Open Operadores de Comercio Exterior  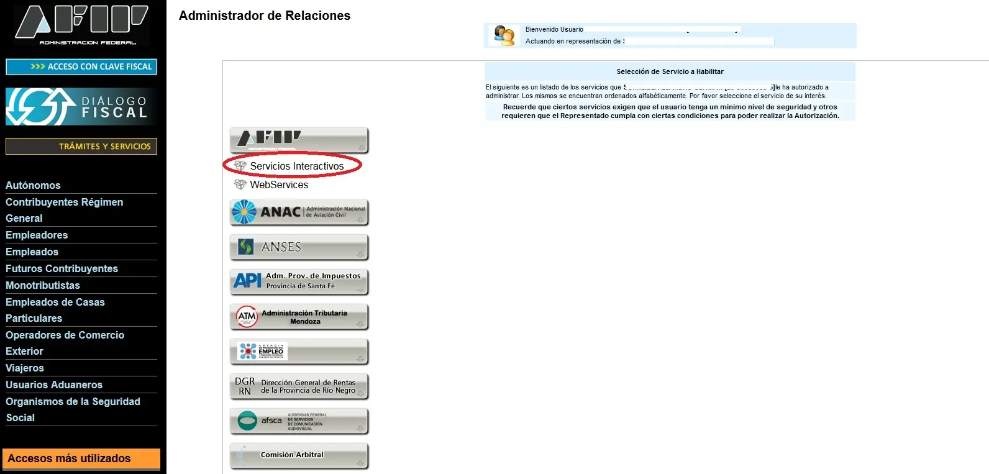coord(65,343)
